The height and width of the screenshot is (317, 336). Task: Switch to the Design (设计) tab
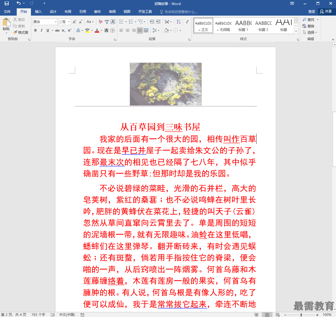pyautogui.click(x=53, y=12)
